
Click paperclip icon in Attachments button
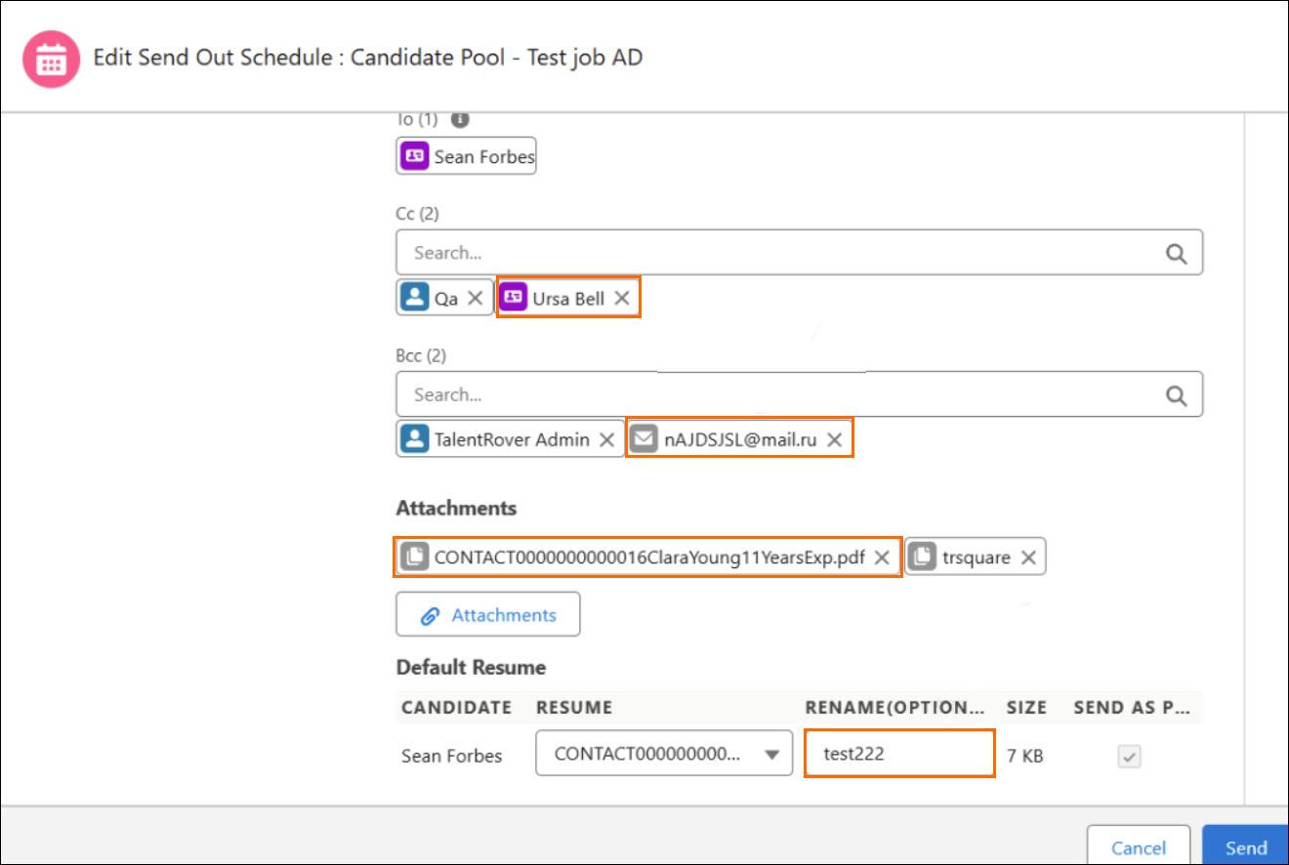click(x=430, y=616)
